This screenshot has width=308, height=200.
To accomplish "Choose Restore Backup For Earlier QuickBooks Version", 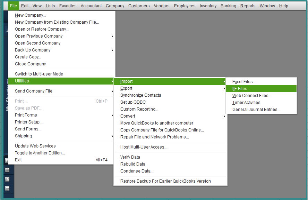I will [165, 181].
